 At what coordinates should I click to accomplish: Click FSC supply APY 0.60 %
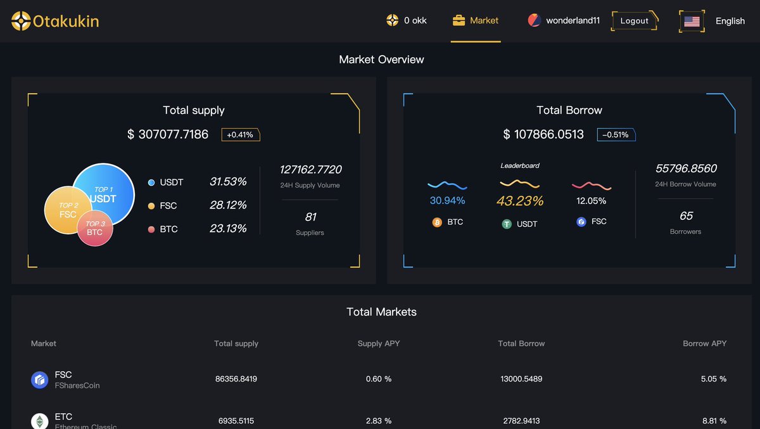pos(379,379)
